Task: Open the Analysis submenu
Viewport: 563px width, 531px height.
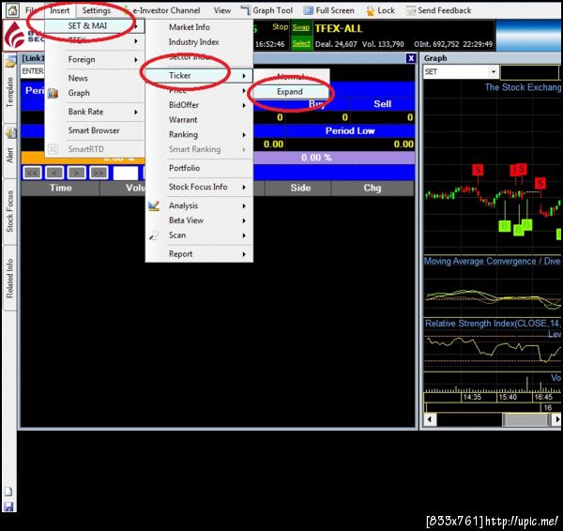Action: pyautogui.click(x=199, y=205)
